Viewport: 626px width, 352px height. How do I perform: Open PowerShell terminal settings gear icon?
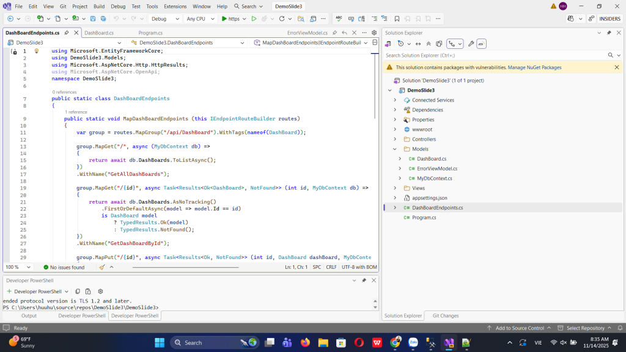pos(100,291)
